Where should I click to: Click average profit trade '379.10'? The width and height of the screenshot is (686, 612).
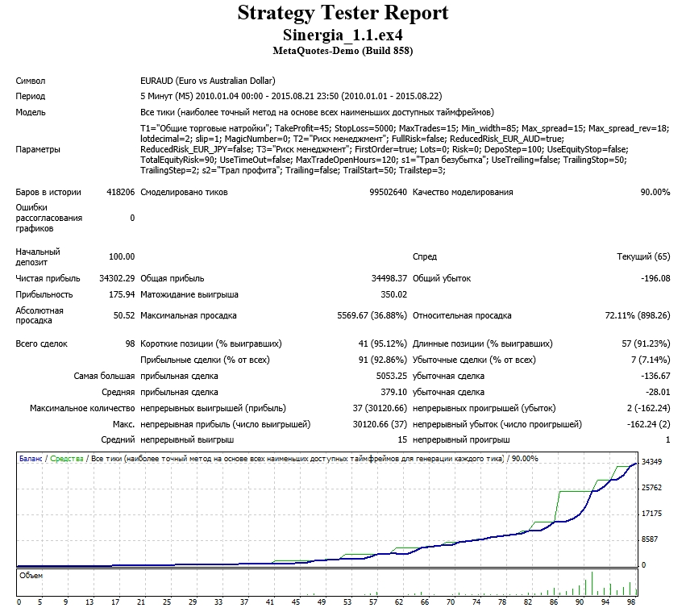click(393, 393)
